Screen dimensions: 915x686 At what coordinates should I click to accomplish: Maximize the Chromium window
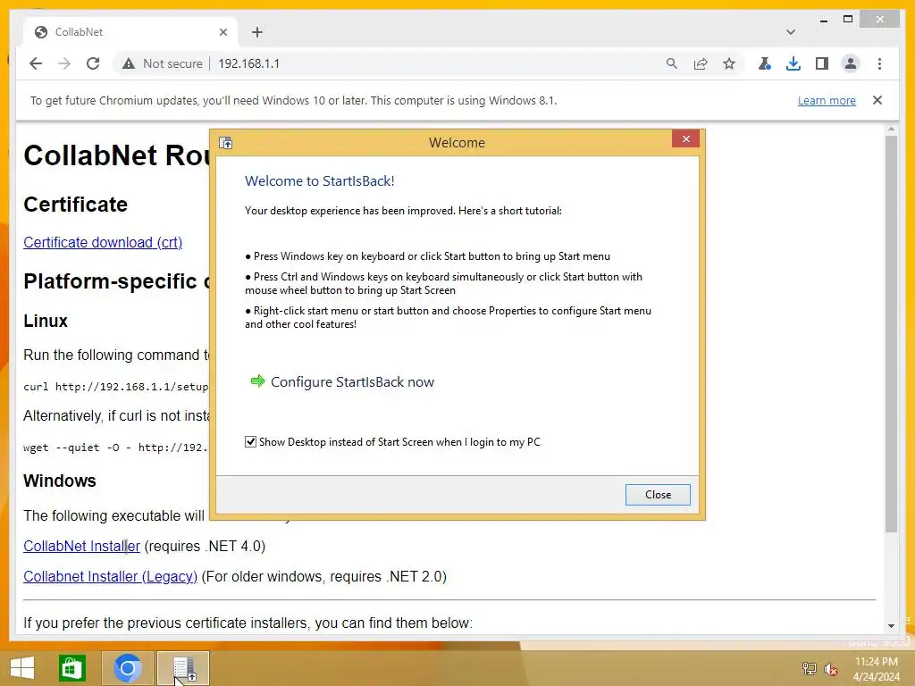(848, 20)
